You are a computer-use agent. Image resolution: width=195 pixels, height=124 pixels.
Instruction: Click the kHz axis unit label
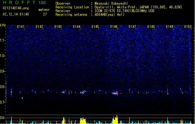point(3,25)
